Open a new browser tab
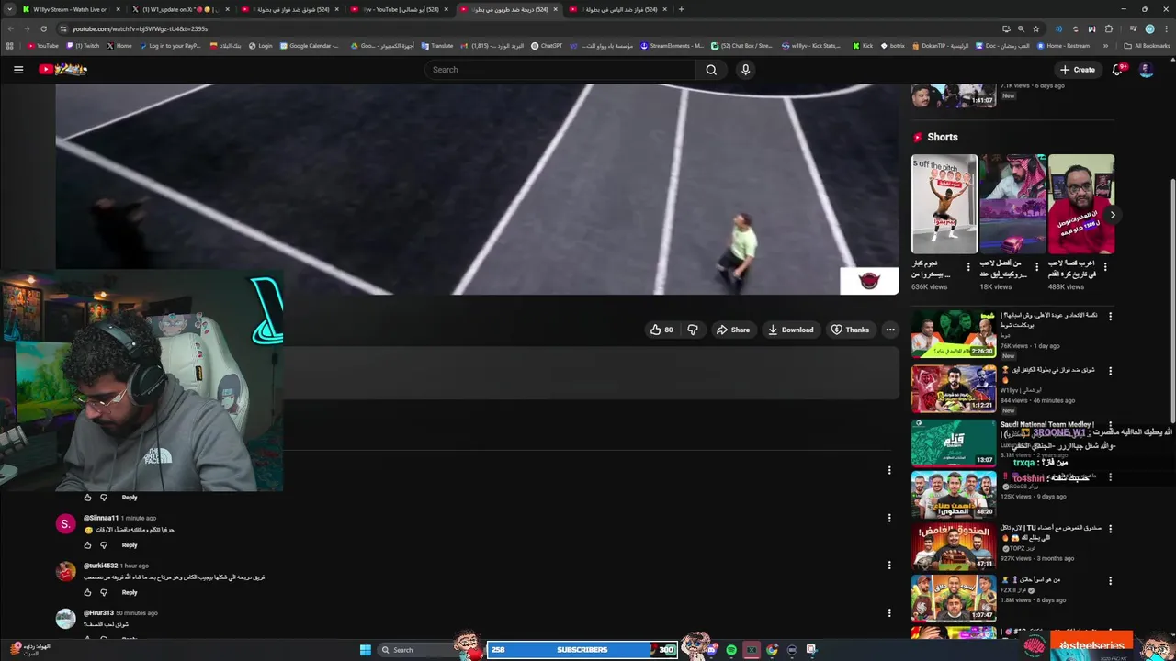Screen dimensions: 1176x661 pos(681,9)
